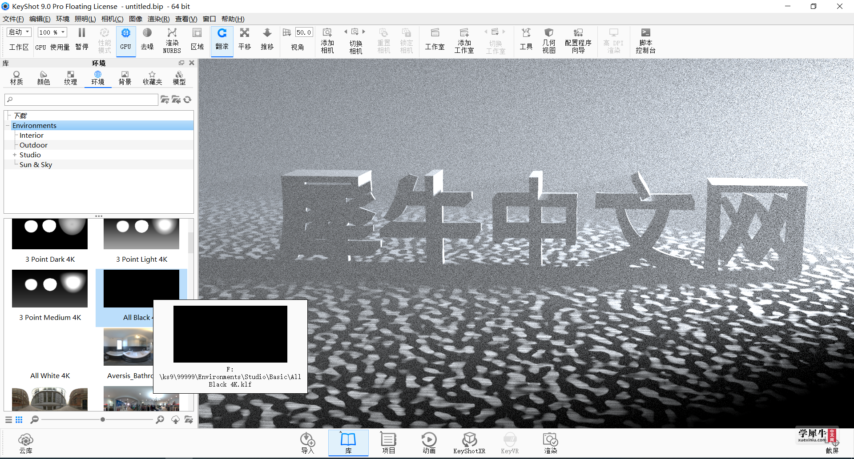Click the add folder icon beside search

point(165,100)
